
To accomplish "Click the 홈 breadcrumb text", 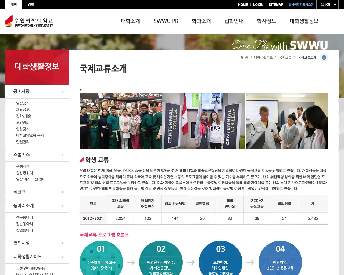I will [x=247, y=57].
